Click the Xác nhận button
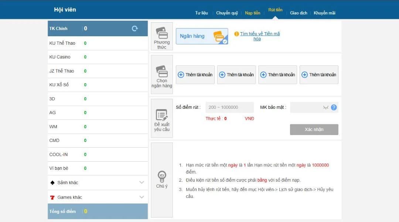The height and width of the screenshot is (222, 399). [314, 129]
